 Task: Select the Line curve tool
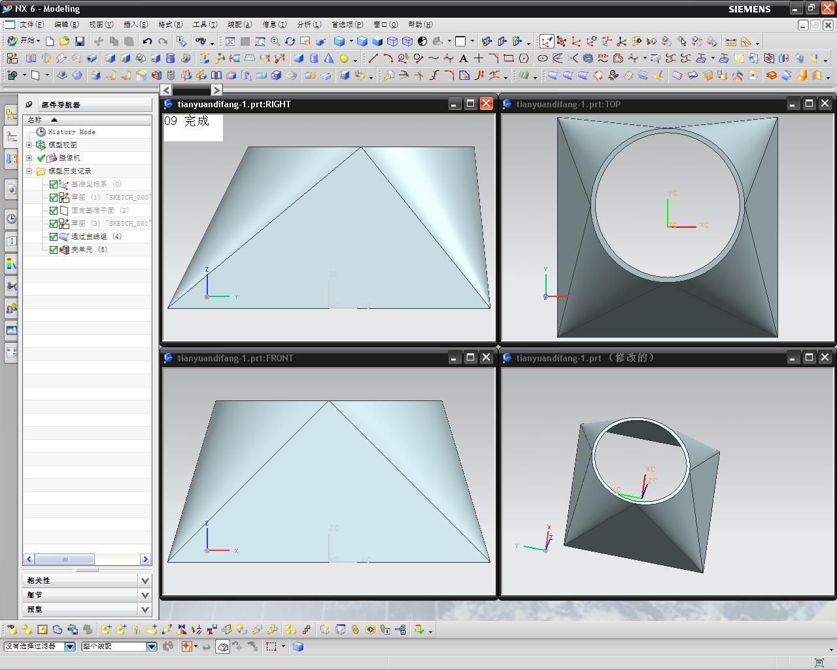(373, 58)
